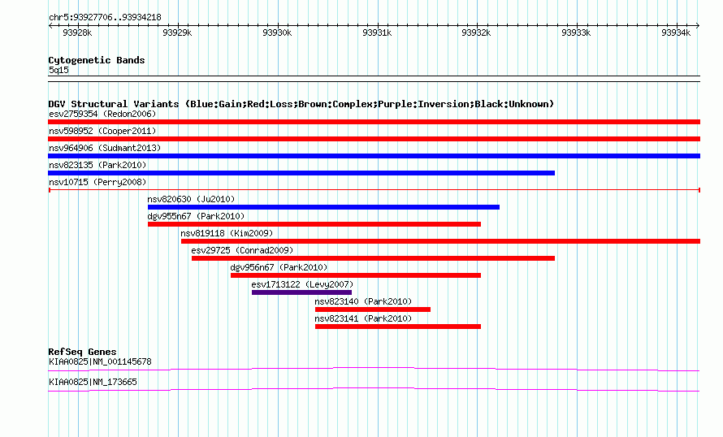This screenshot has height=437, width=723.
Task: Click the left arrow of the coordinate ruler
Action: 50,26
